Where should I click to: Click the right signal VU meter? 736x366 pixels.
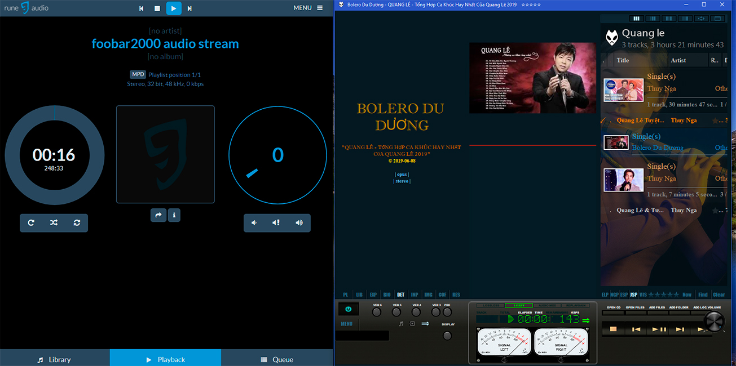pyautogui.click(x=561, y=342)
